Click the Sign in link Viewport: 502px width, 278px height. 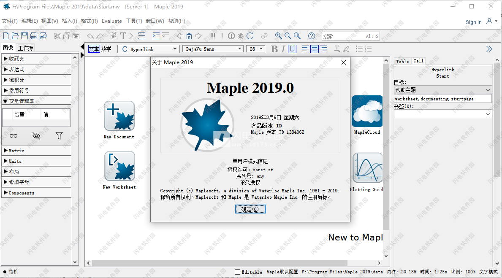tap(474, 22)
